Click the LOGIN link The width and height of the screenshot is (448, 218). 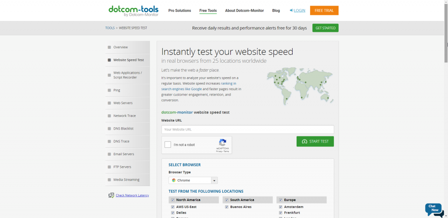click(x=299, y=10)
